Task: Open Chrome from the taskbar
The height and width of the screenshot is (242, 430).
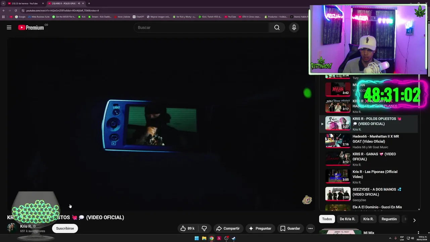Action: click(x=211, y=238)
